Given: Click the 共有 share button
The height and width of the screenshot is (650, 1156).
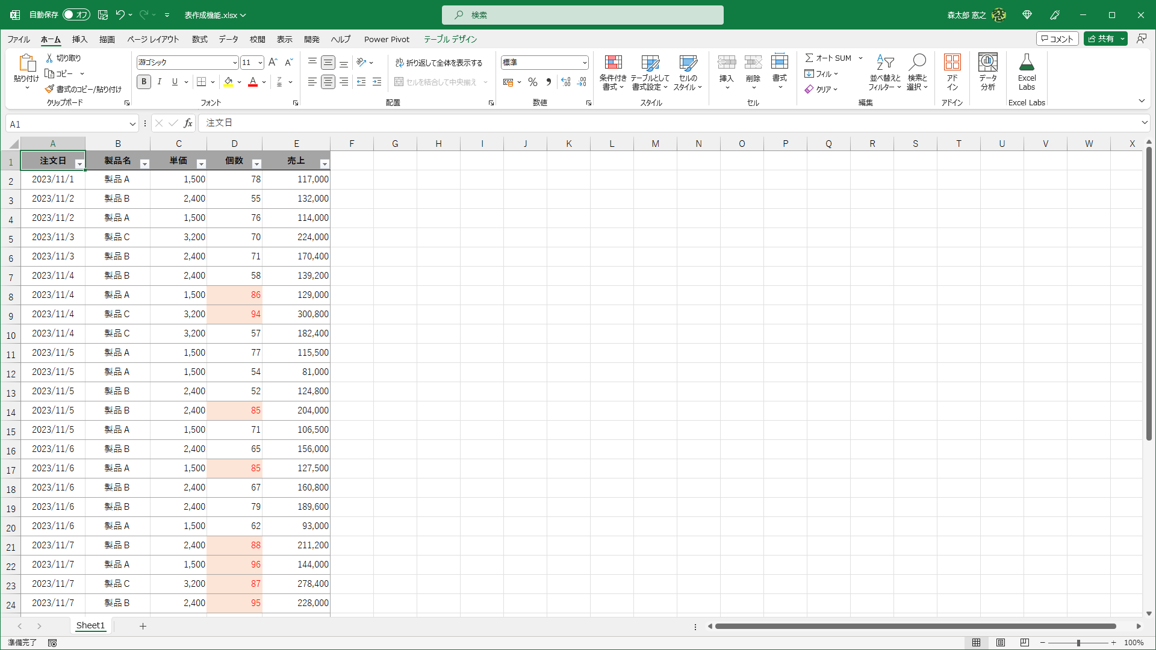Looking at the screenshot, I should pos(1101,39).
